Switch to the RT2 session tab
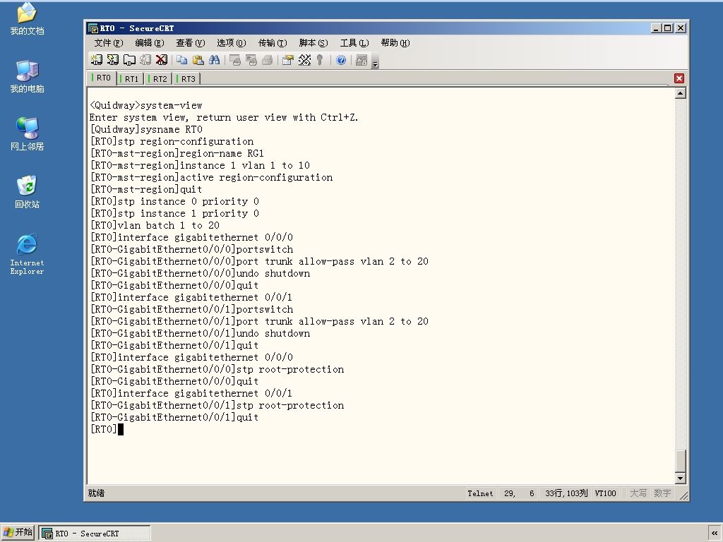The image size is (723, 542). click(159, 79)
